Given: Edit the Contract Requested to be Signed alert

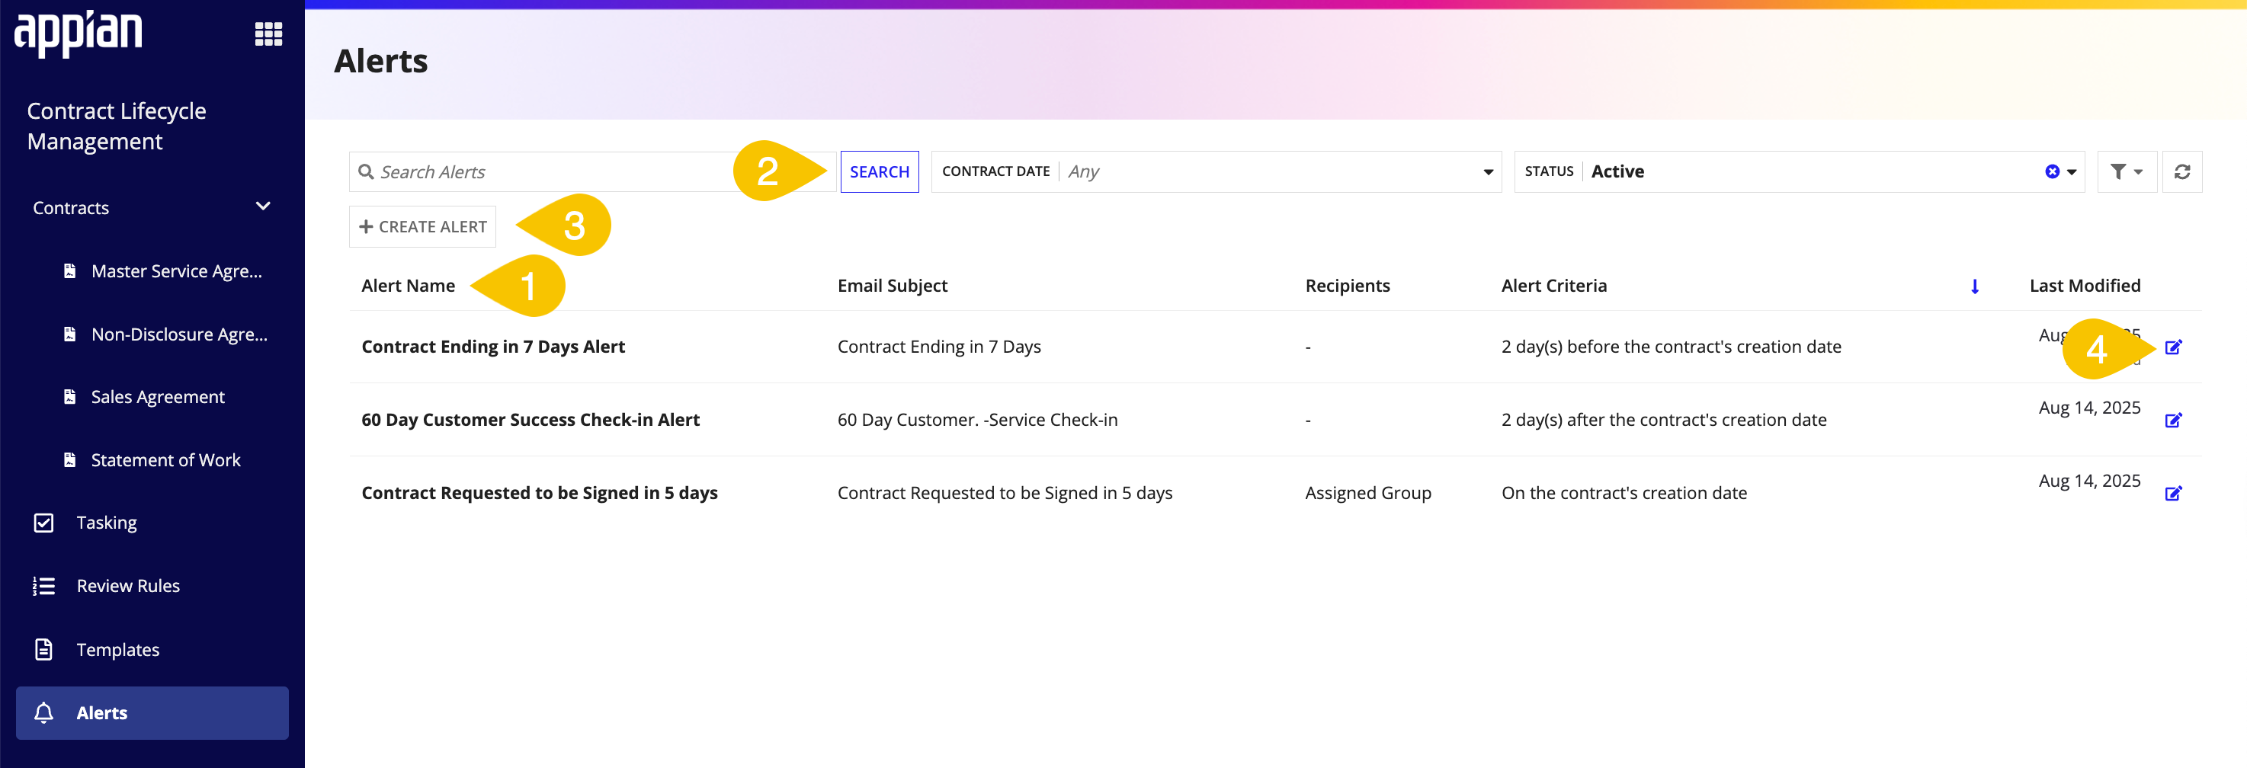Looking at the screenshot, I should [2173, 494].
